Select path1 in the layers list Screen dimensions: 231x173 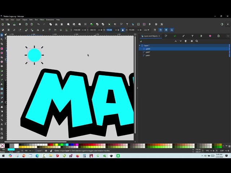(184, 56)
